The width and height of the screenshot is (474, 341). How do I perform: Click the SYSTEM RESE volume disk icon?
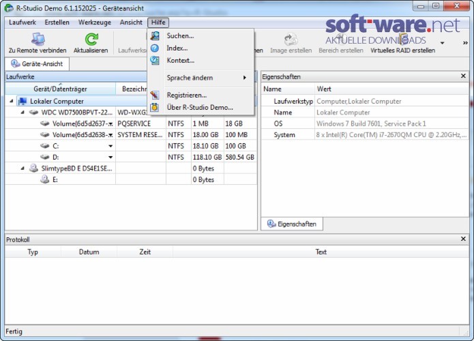(x=45, y=135)
